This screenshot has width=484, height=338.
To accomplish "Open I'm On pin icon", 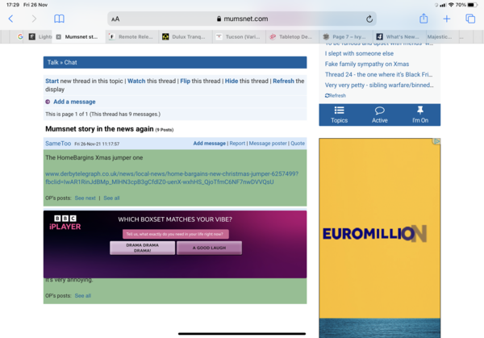I will (420, 115).
